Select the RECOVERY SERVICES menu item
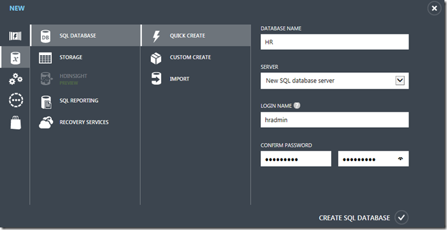The image size is (447, 230). tap(85, 123)
